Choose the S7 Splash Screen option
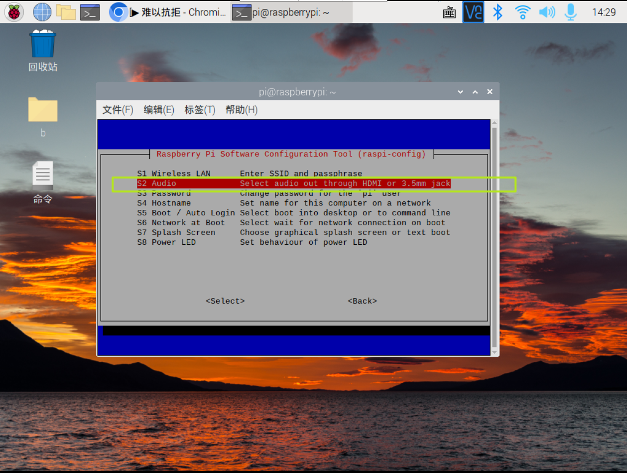This screenshot has width=627, height=473. 294,232
